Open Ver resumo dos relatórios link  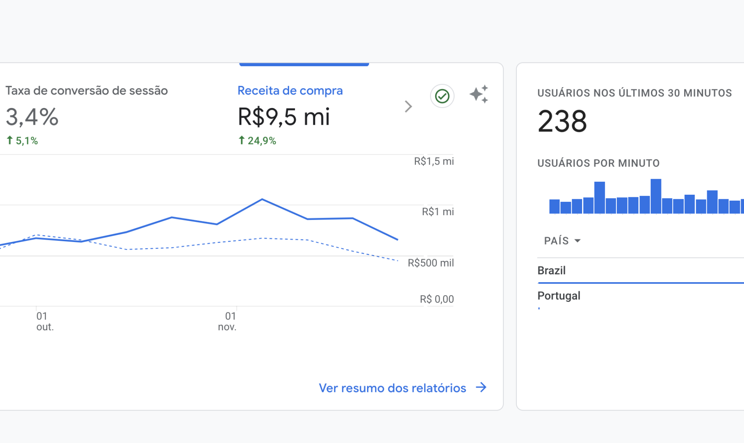coord(392,388)
